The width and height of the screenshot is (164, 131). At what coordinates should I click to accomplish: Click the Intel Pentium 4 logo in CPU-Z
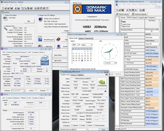pos(45,60)
